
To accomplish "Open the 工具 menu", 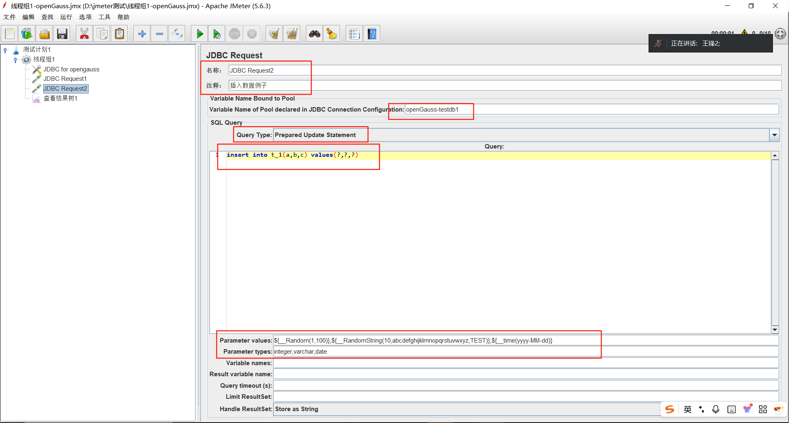I will click(104, 17).
